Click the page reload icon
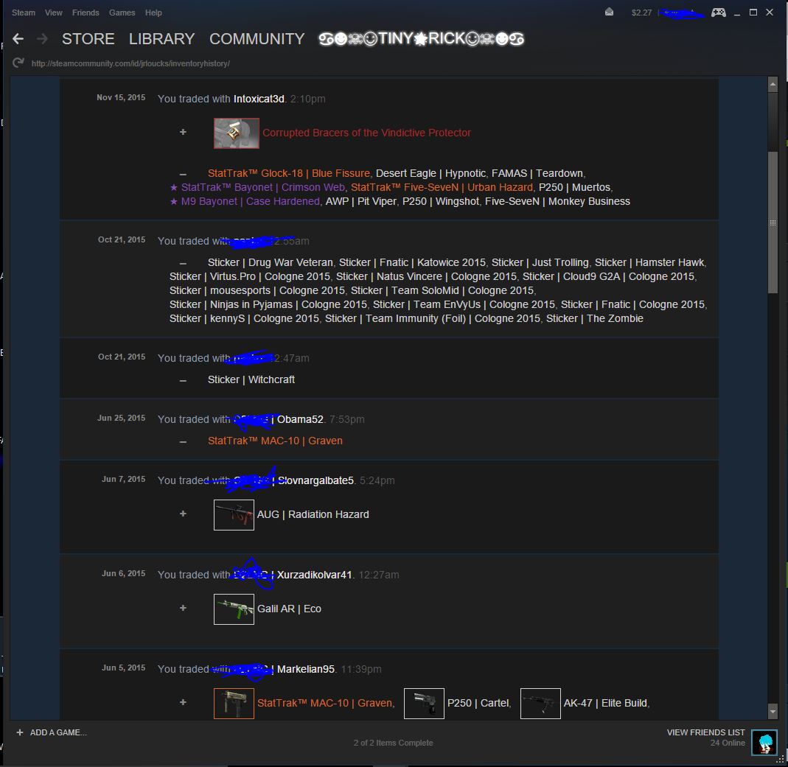 [18, 63]
